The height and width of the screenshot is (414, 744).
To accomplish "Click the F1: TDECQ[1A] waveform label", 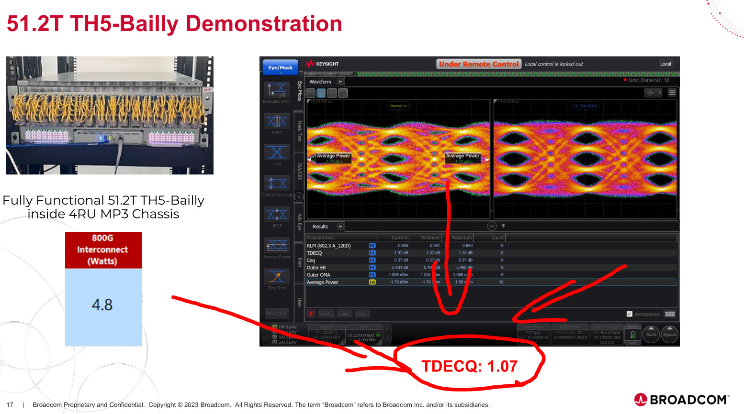I will click(x=585, y=106).
